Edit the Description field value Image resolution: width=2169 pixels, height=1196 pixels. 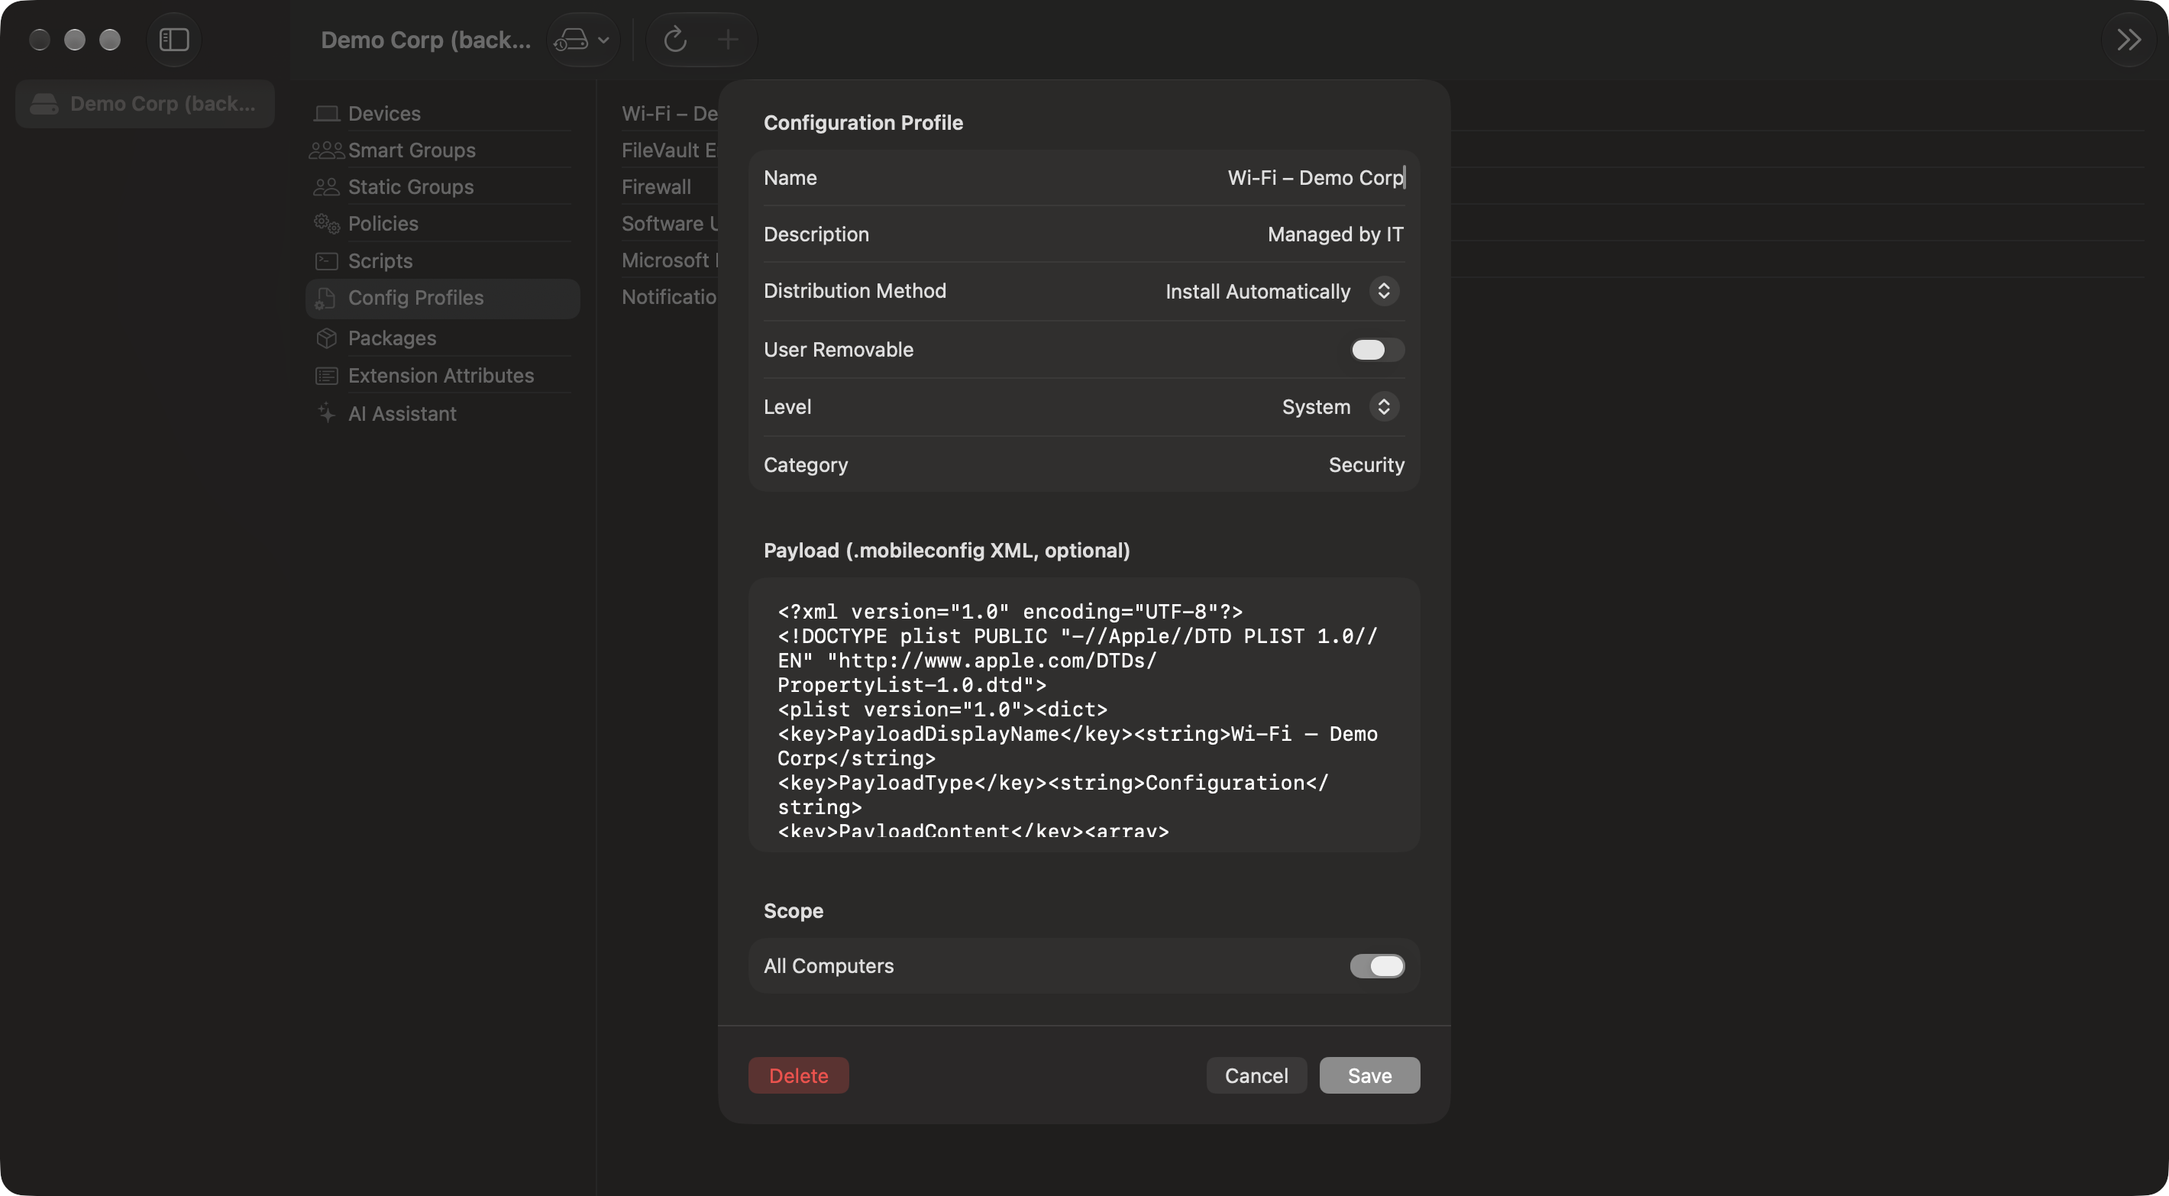pos(1336,234)
